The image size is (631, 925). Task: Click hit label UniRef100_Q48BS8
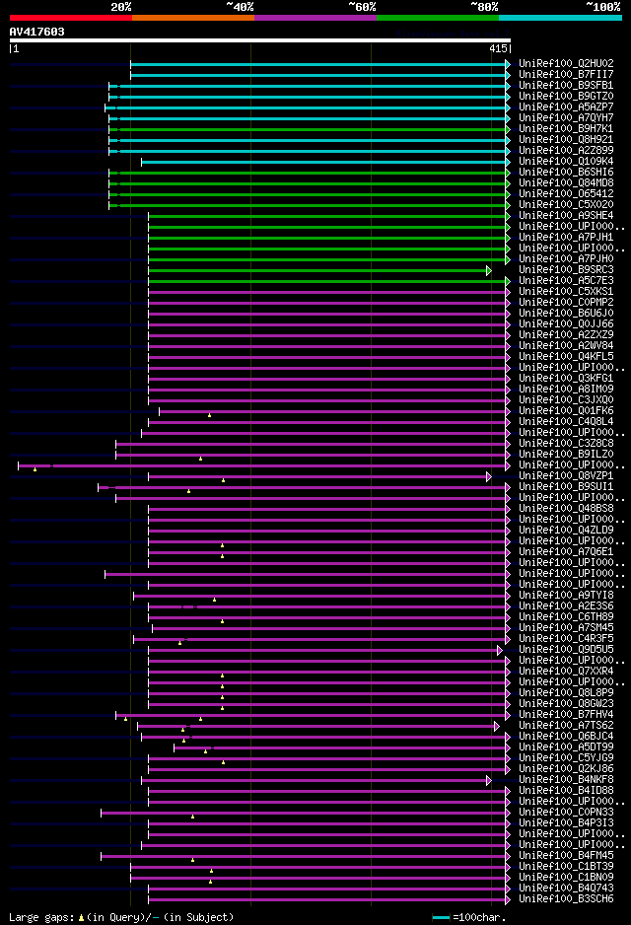coord(566,509)
